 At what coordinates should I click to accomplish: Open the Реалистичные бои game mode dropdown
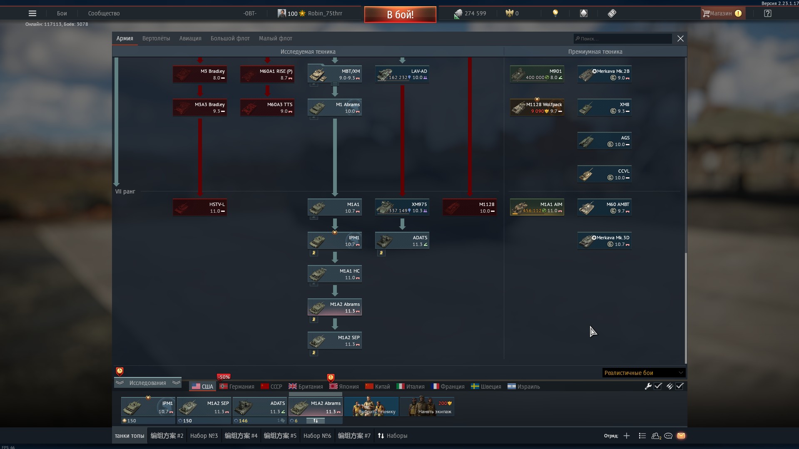(x=643, y=373)
